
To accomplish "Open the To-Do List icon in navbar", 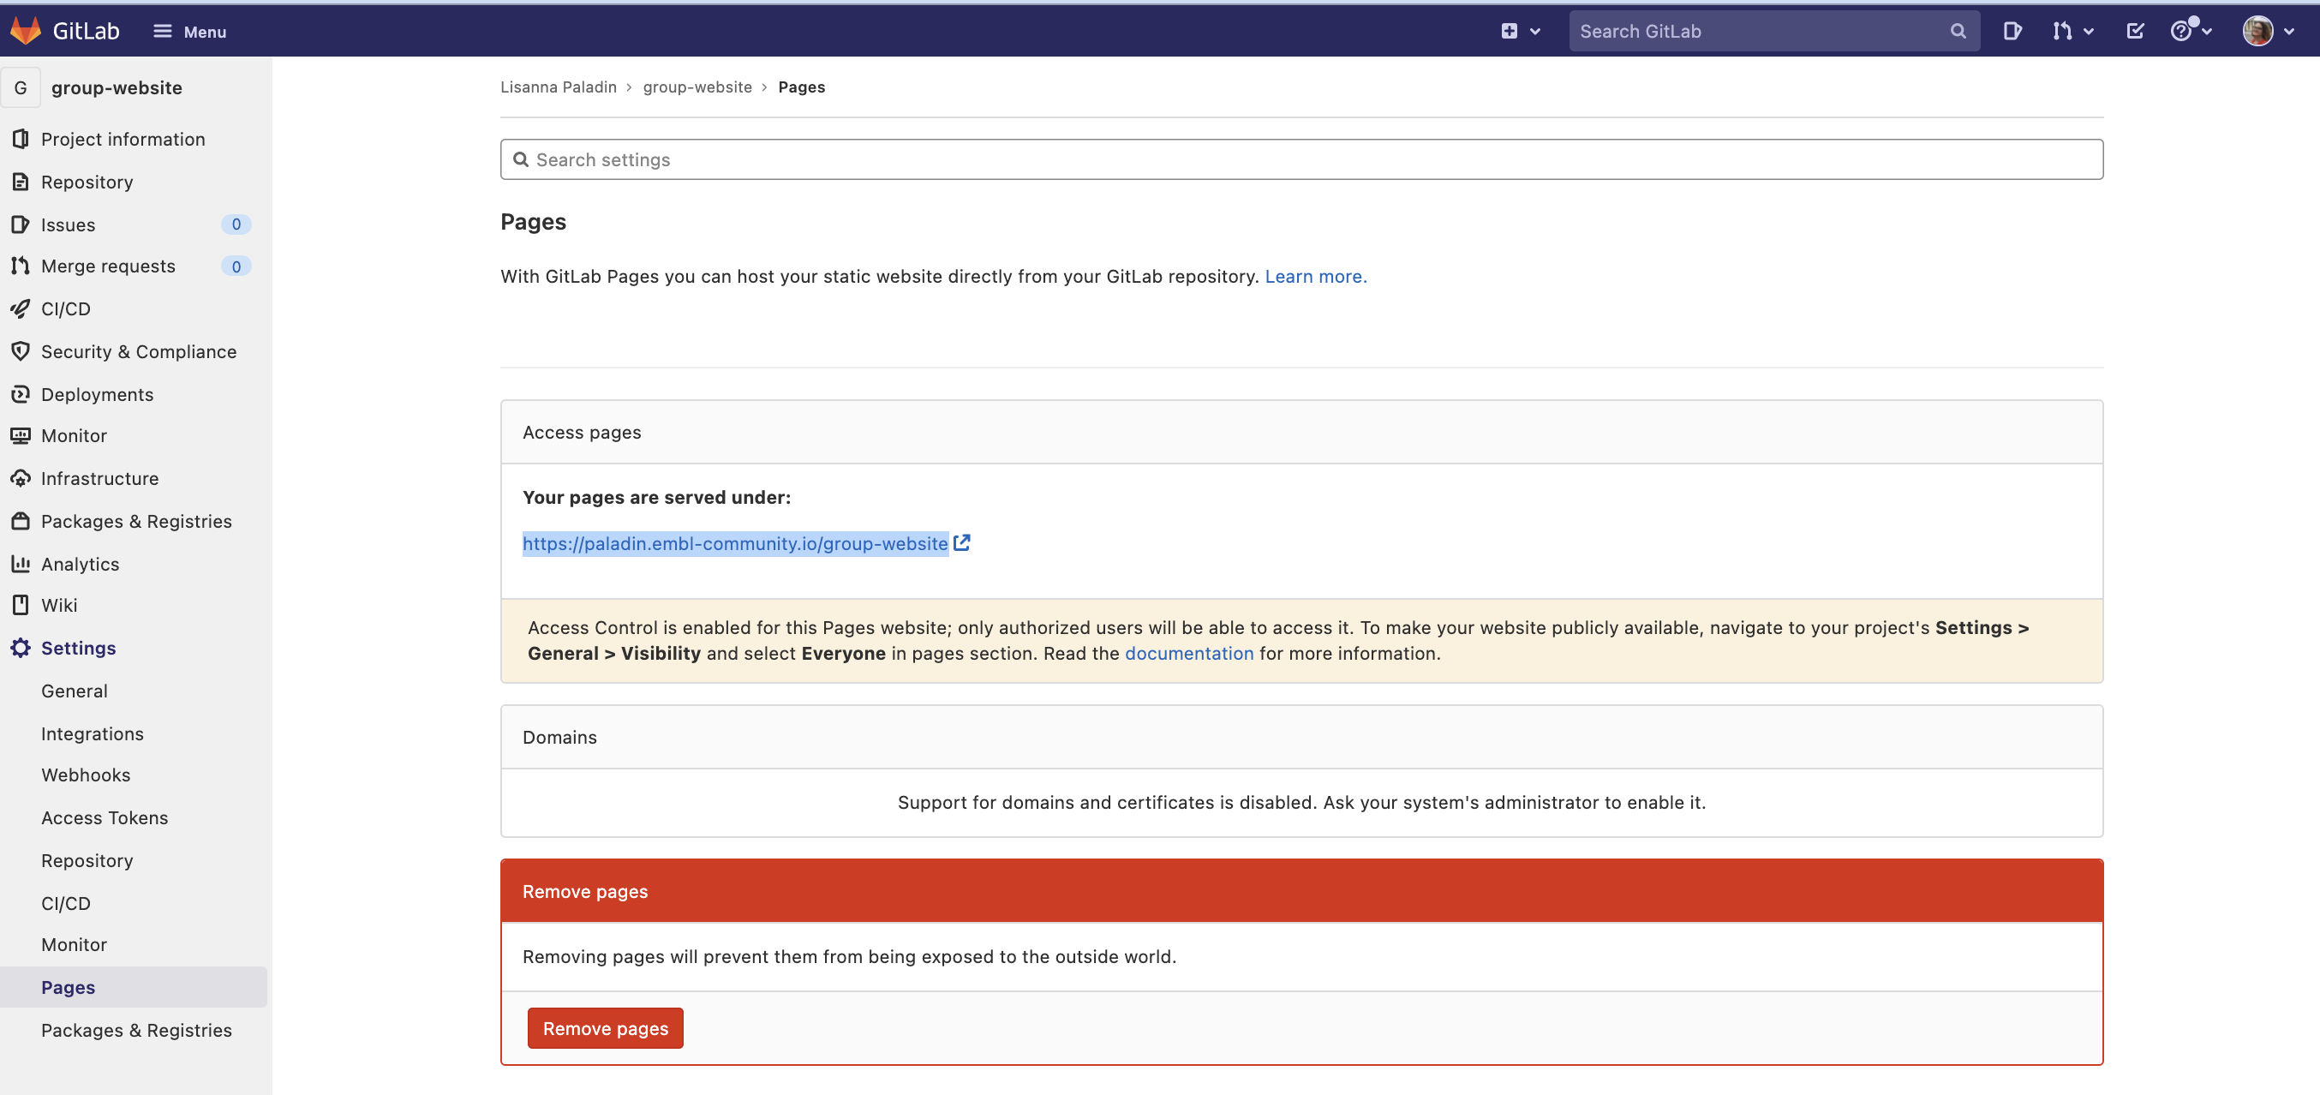I will (x=2135, y=31).
